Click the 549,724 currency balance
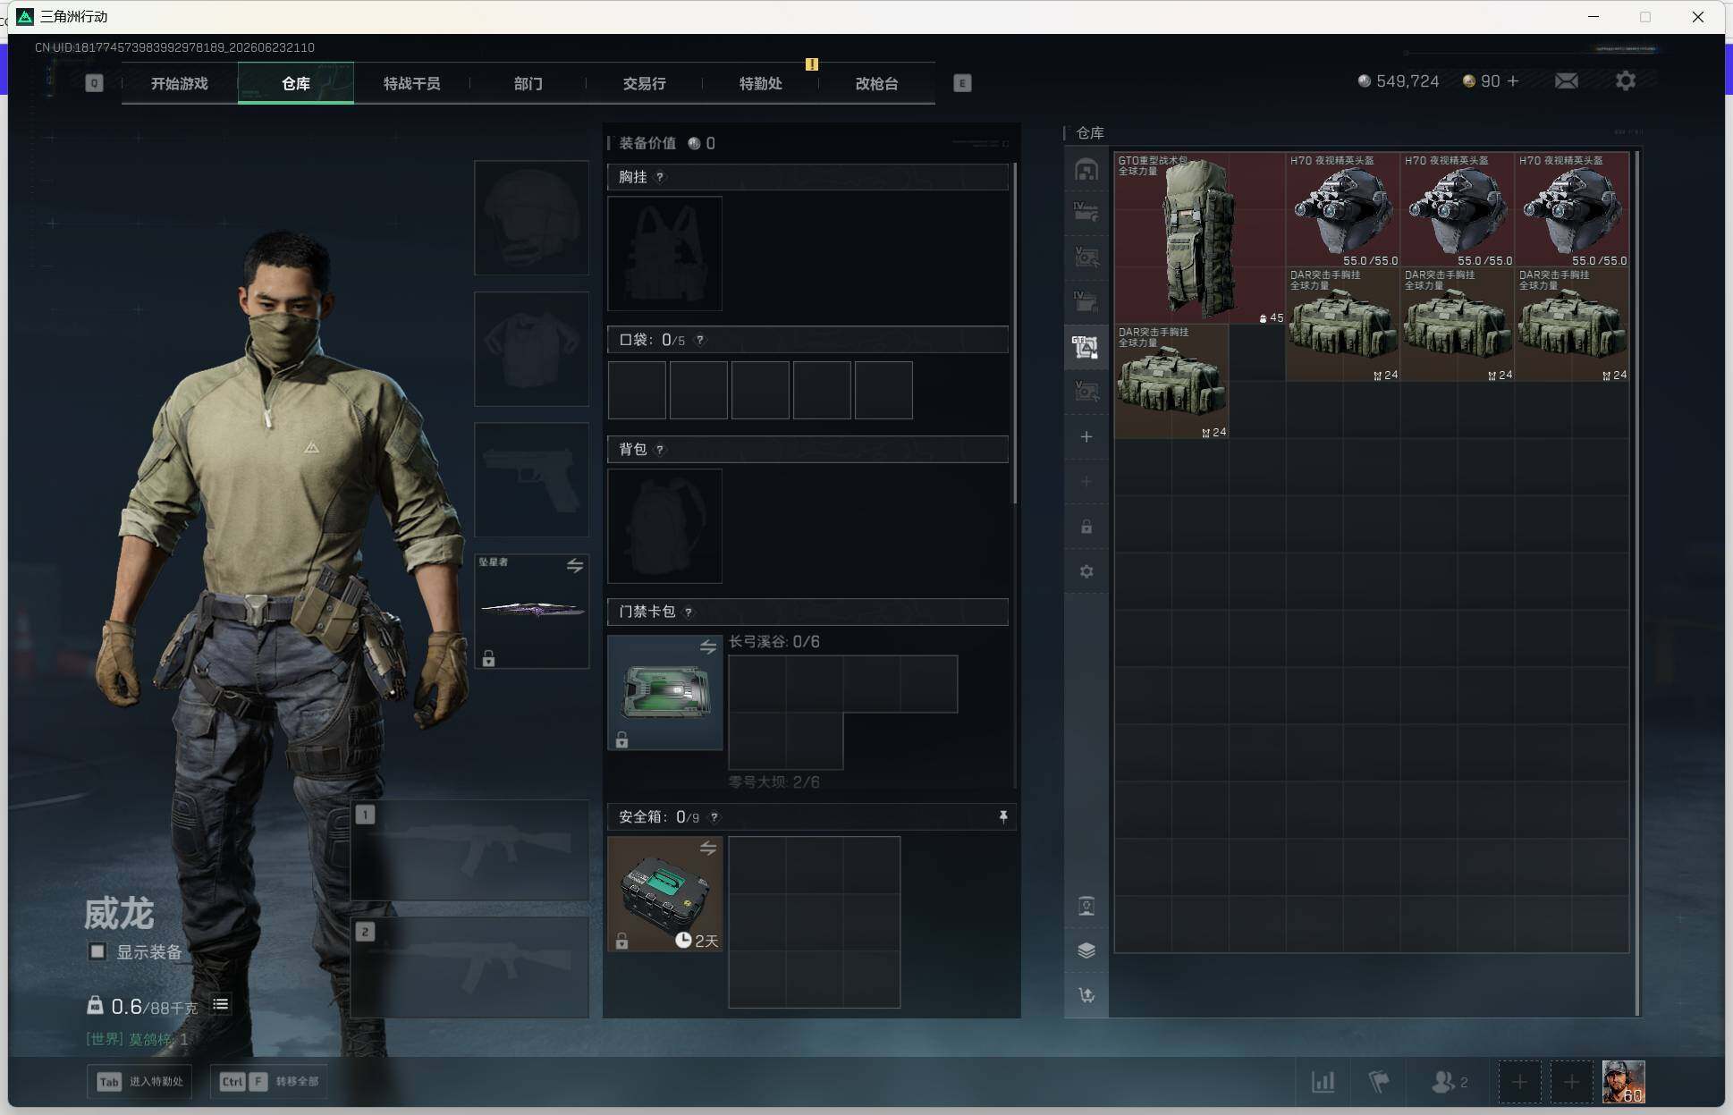Screen dimensions: 1733x1115 (1399, 81)
